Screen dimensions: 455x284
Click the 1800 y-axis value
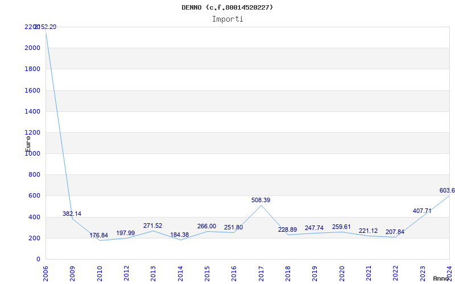32,69
